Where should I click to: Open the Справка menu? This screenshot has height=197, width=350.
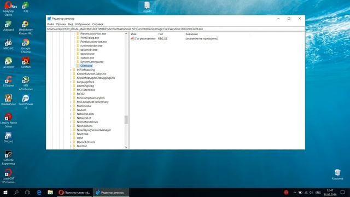click(x=97, y=24)
